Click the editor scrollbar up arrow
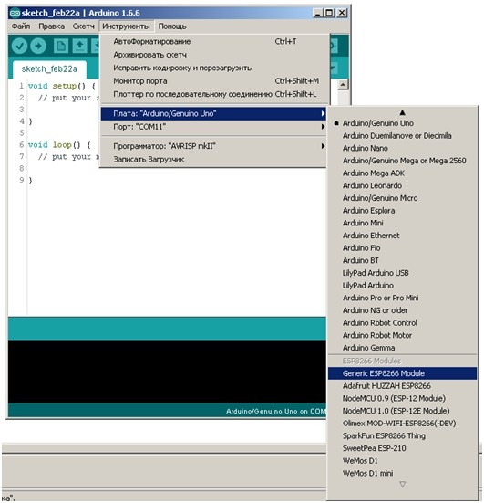Viewport: 484px width, 503px height. click(343, 85)
